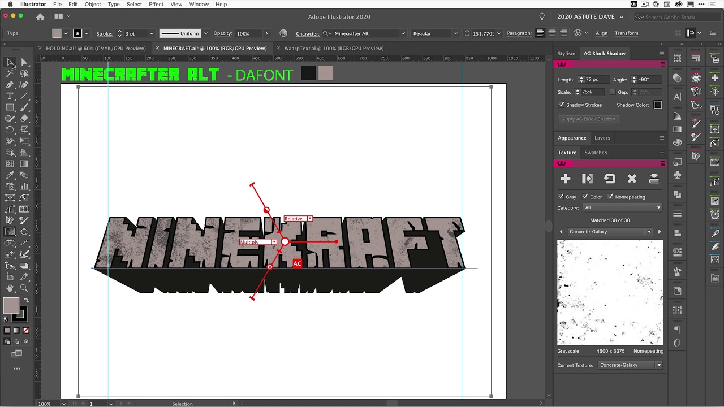This screenshot has height=407, width=724.
Task: Open the Recolor Artwork color wheel icon
Action: point(283,33)
